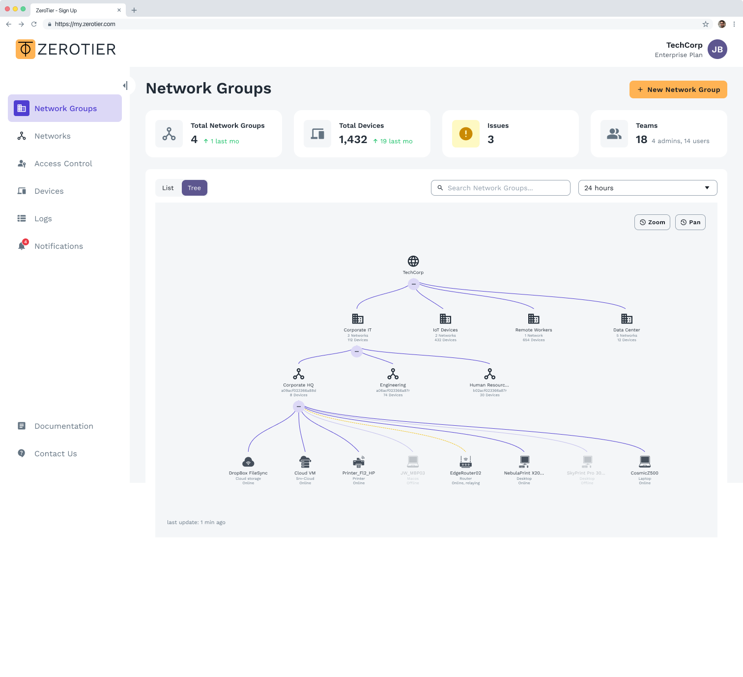Viewport: 743px width, 677px height.
Task: Select the Networks icon in the sidebar
Action: 22,136
